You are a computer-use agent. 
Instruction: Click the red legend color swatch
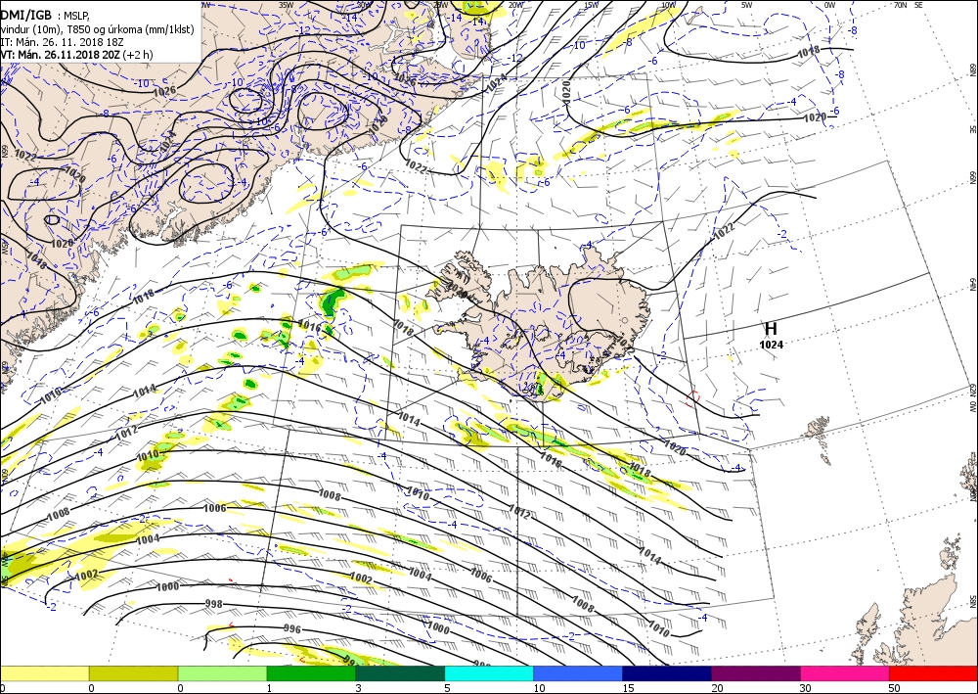[933, 673]
